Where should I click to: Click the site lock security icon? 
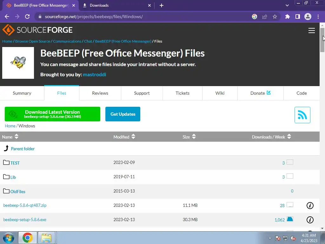pos(40,17)
